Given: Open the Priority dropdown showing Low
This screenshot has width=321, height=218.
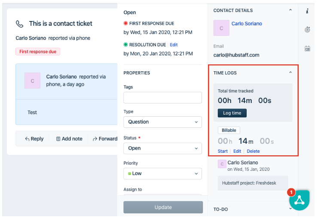Looking at the screenshot, I should coord(162,173).
